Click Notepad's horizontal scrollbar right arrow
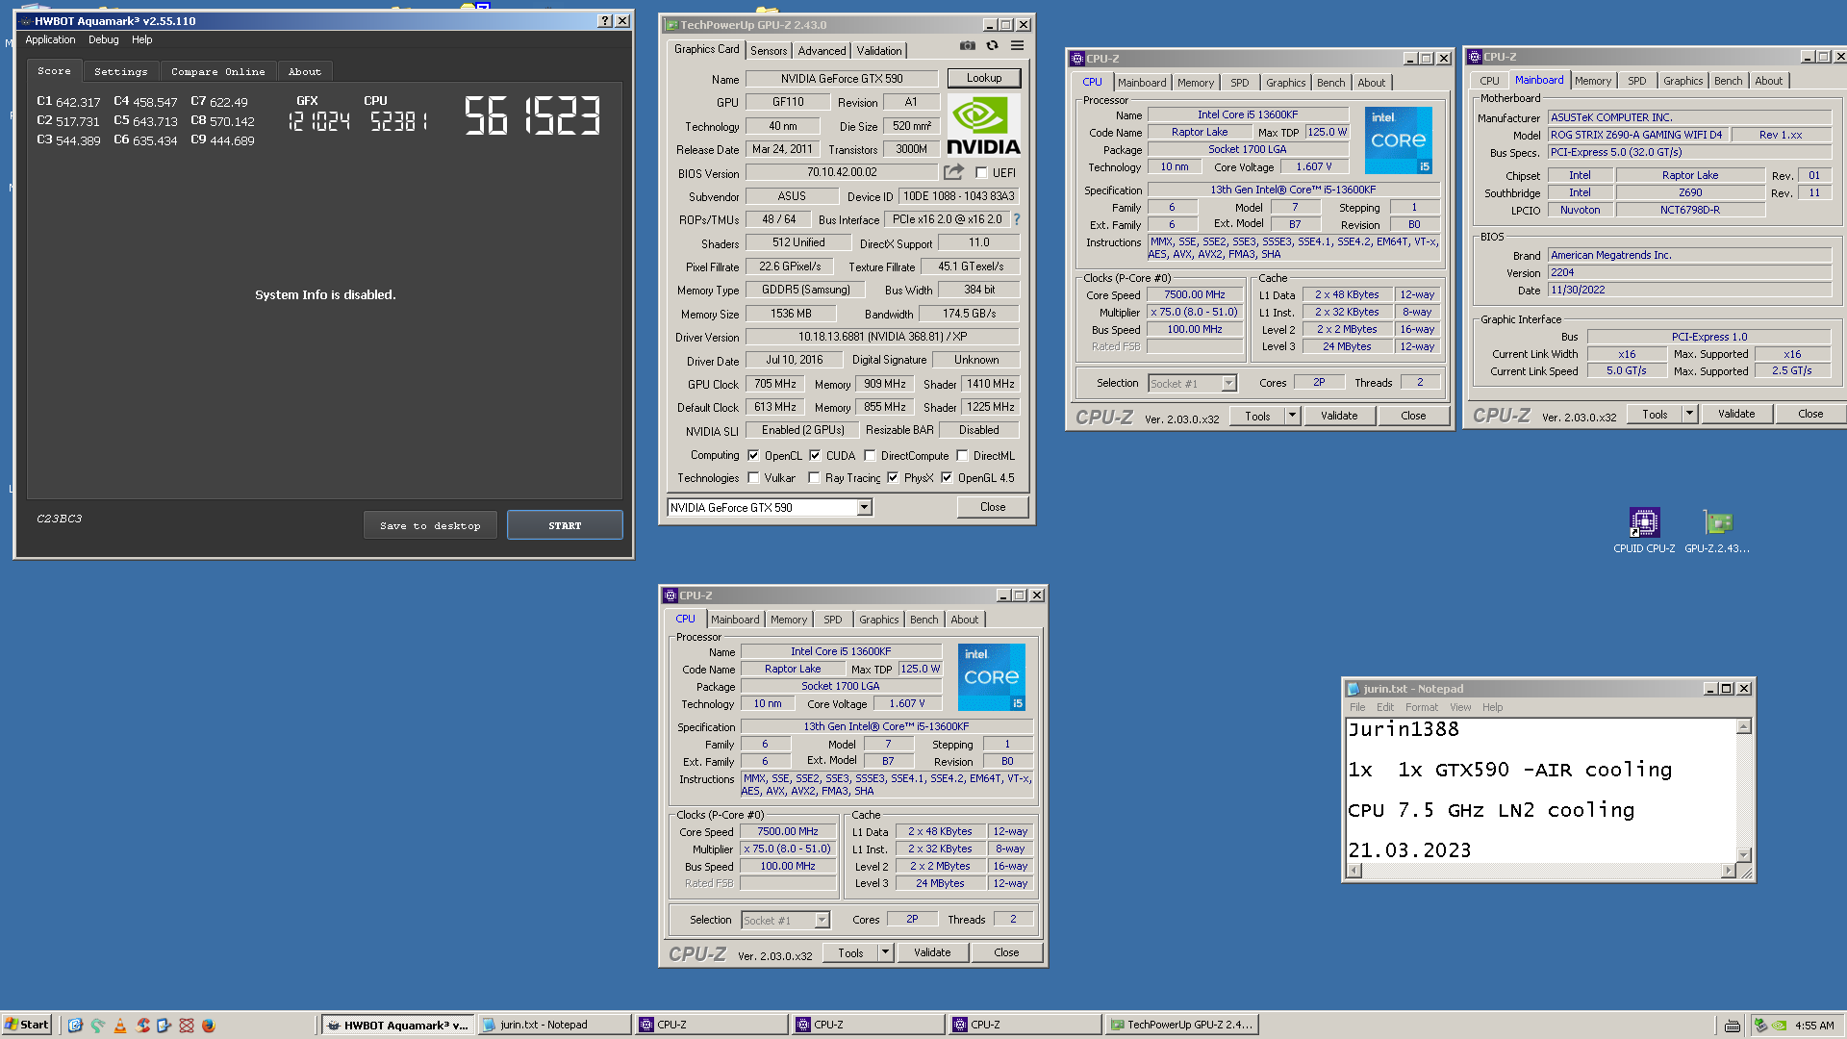 [x=1729, y=871]
